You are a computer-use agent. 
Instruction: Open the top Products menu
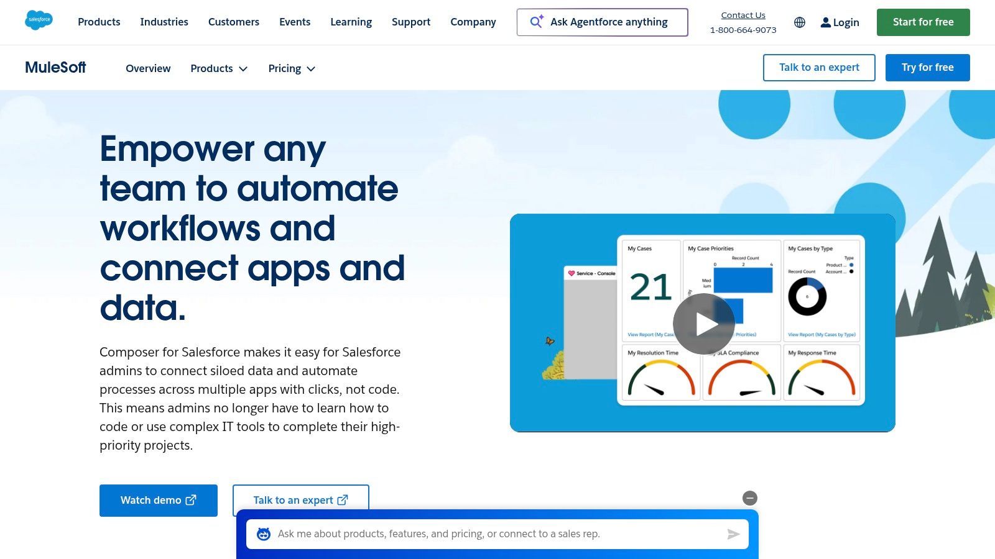pos(99,22)
